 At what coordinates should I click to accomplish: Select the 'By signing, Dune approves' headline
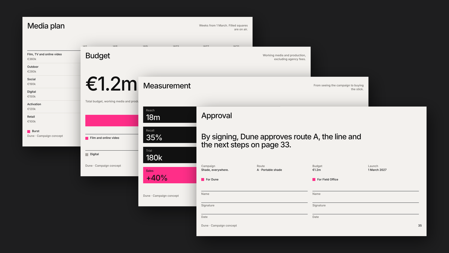281,141
